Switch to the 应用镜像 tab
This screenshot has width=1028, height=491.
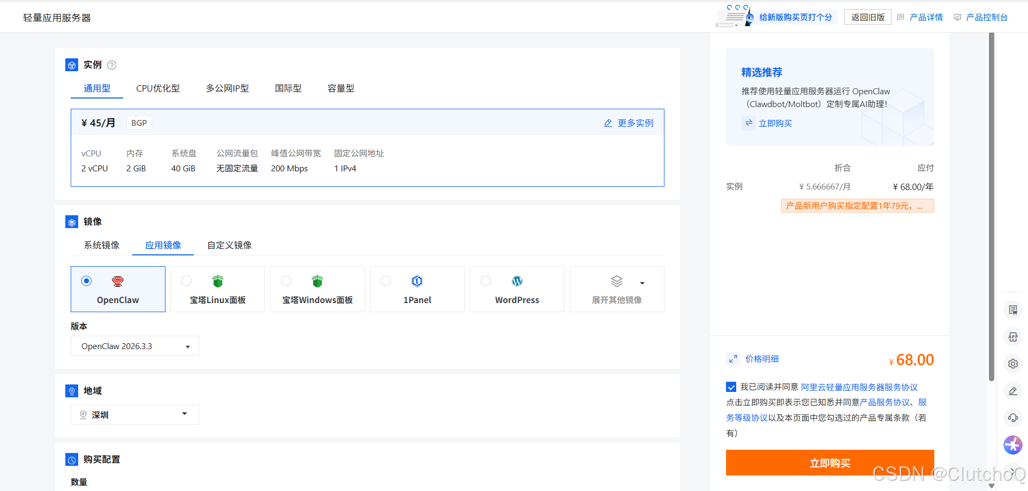pyautogui.click(x=163, y=245)
